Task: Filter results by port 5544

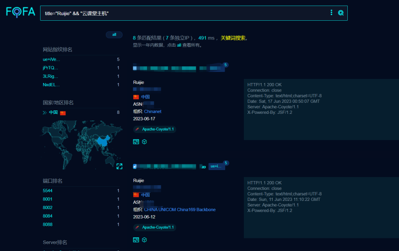Action: click(x=48, y=191)
